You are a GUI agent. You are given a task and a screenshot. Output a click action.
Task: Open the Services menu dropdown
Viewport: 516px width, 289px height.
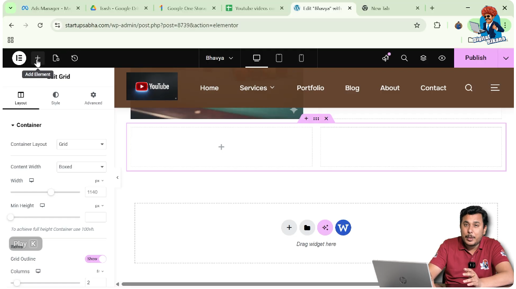[257, 88]
